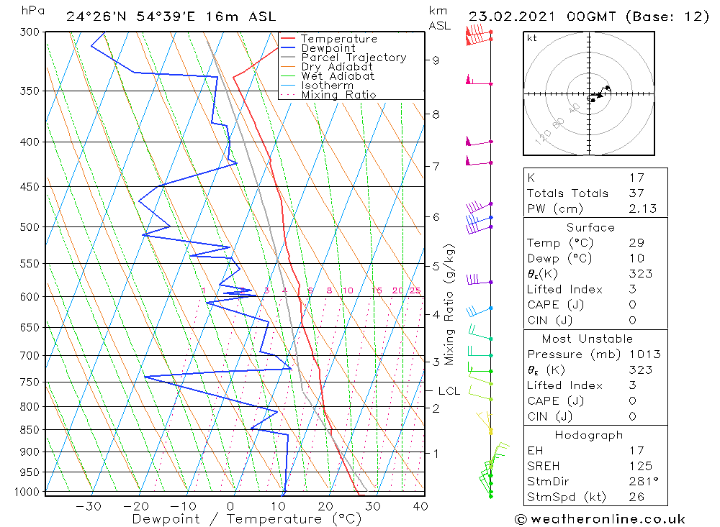Click the Dry Adiabat legend label
Screen dimensions: 720x527
336,67
